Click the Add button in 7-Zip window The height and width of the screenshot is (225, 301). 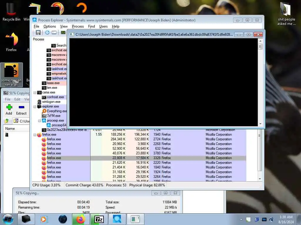[x=9, y=110]
